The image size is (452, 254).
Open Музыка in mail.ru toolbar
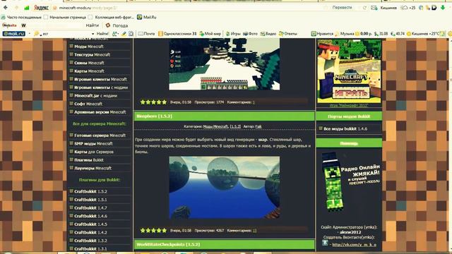click(345, 34)
